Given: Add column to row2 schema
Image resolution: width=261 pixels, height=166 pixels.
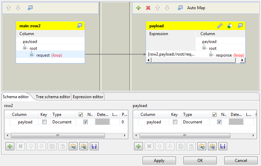Looking at the screenshot, I should click(10, 147).
